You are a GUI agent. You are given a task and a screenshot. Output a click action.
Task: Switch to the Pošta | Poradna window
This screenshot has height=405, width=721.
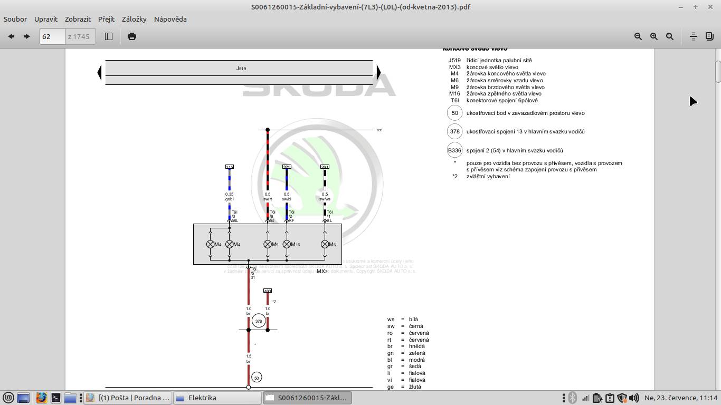[128, 398]
